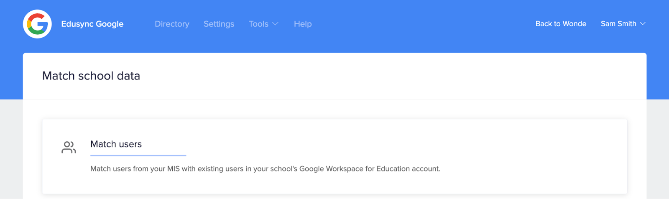The image size is (669, 199).
Task: Click the word MIS in the description
Action: [174, 169]
